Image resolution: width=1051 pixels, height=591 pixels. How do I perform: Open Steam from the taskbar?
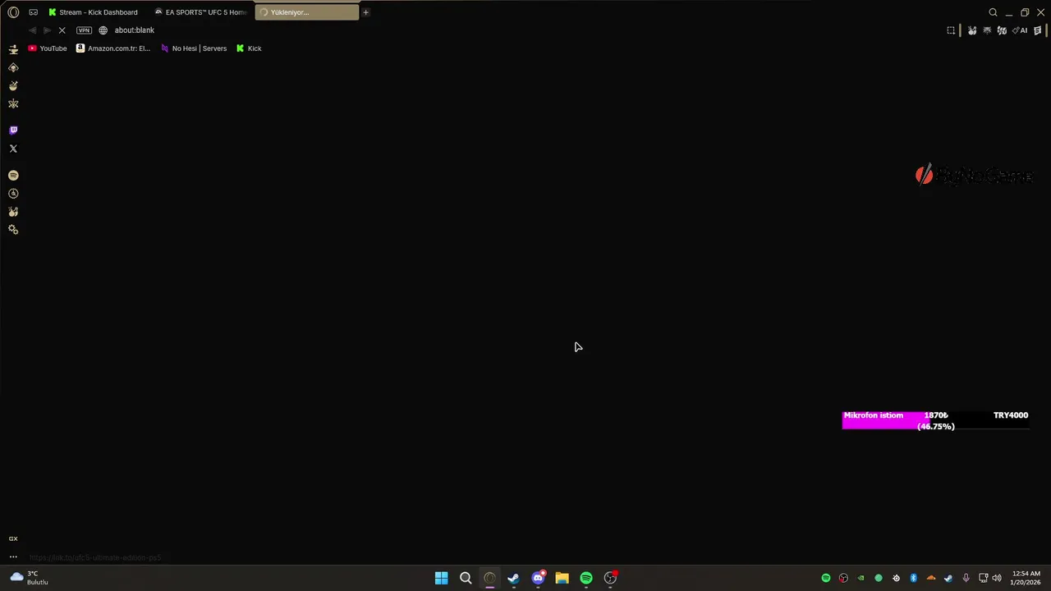(513, 578)
